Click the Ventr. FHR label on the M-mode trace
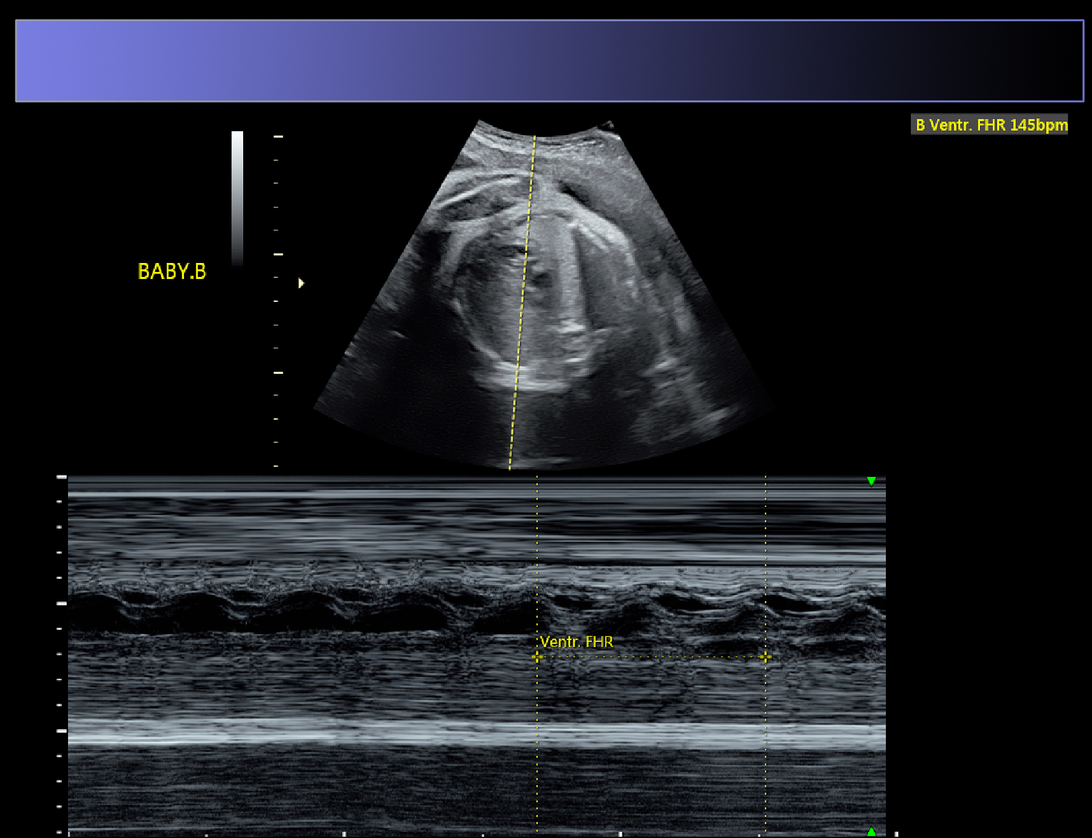The width and height of the screenshot is (1092, 838). 576,642
